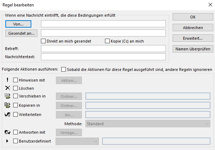Click the Gesendet an... button
The image size is (215, 150).
coord(21,33)
